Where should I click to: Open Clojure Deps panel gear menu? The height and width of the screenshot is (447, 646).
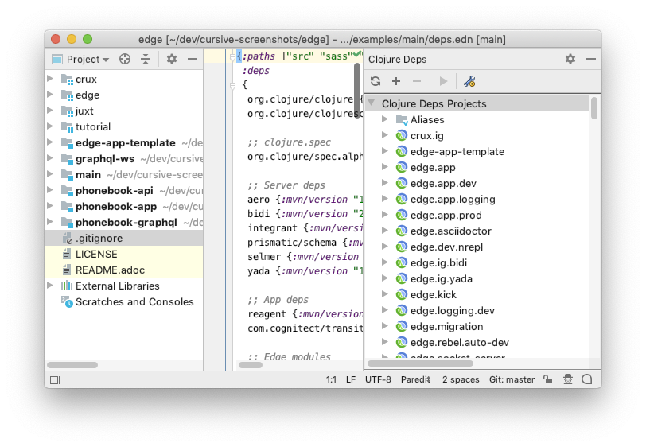coord(570,59)
